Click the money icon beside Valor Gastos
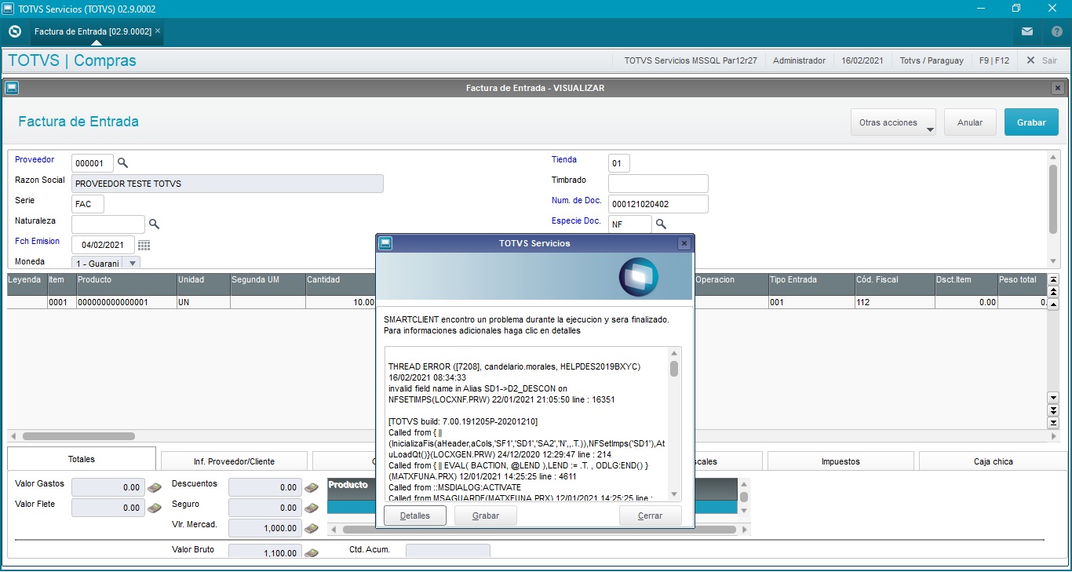This screenshot has height=572, width=1072. coord(155,487)
